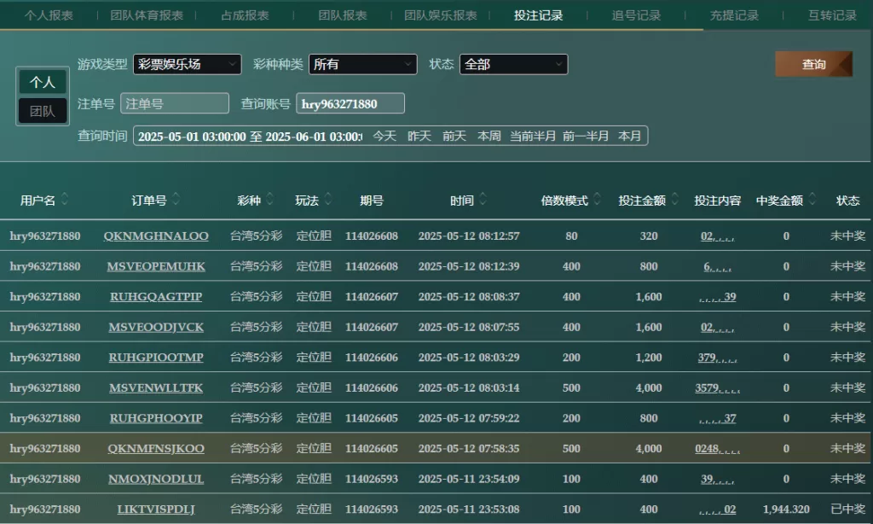
Task: Open the 团队娱乐报表 tab
Action: 441,15
